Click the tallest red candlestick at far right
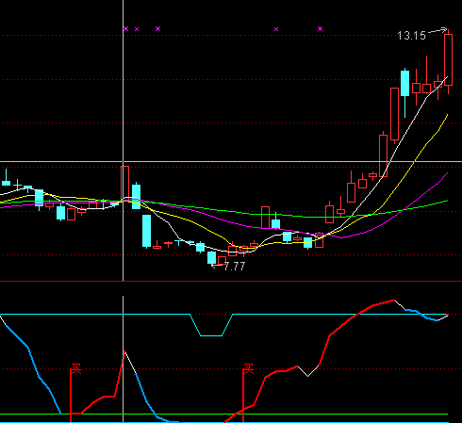462x423 pixels. click(449, 59)
